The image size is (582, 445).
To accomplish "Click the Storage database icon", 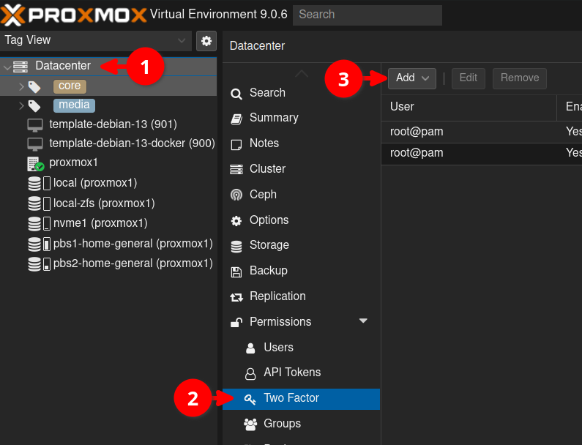I will tap(236, 246).
